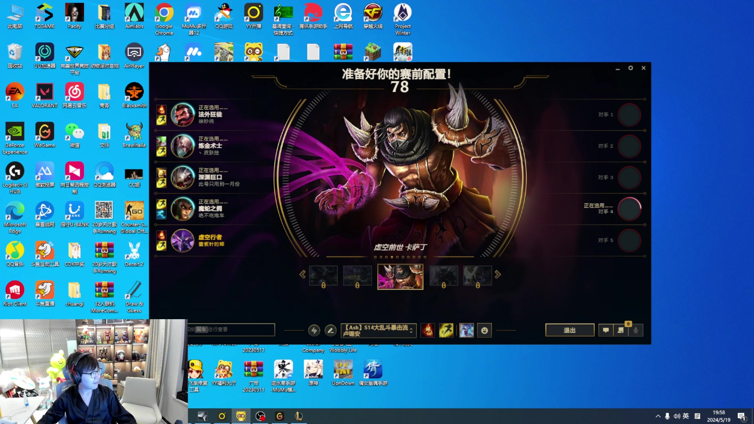Select the highlighted 虚空前世 卡萨丁 skin thumbnail
Image resolution: width=754 pixels, height=424 pixels.
tap(400, 276)
